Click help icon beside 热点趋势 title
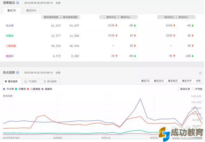 coord(17,73)
